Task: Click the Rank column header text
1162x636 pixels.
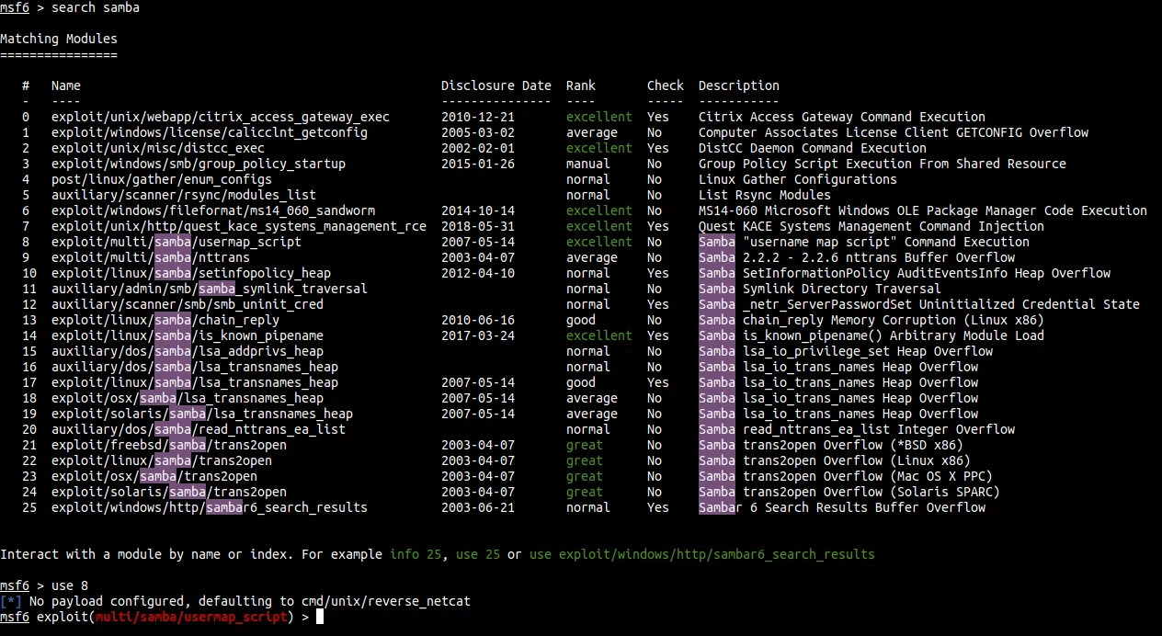Action: click(x=580, y=85)
